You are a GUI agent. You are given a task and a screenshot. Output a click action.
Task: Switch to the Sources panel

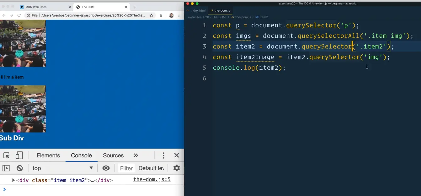pos(113,155)
